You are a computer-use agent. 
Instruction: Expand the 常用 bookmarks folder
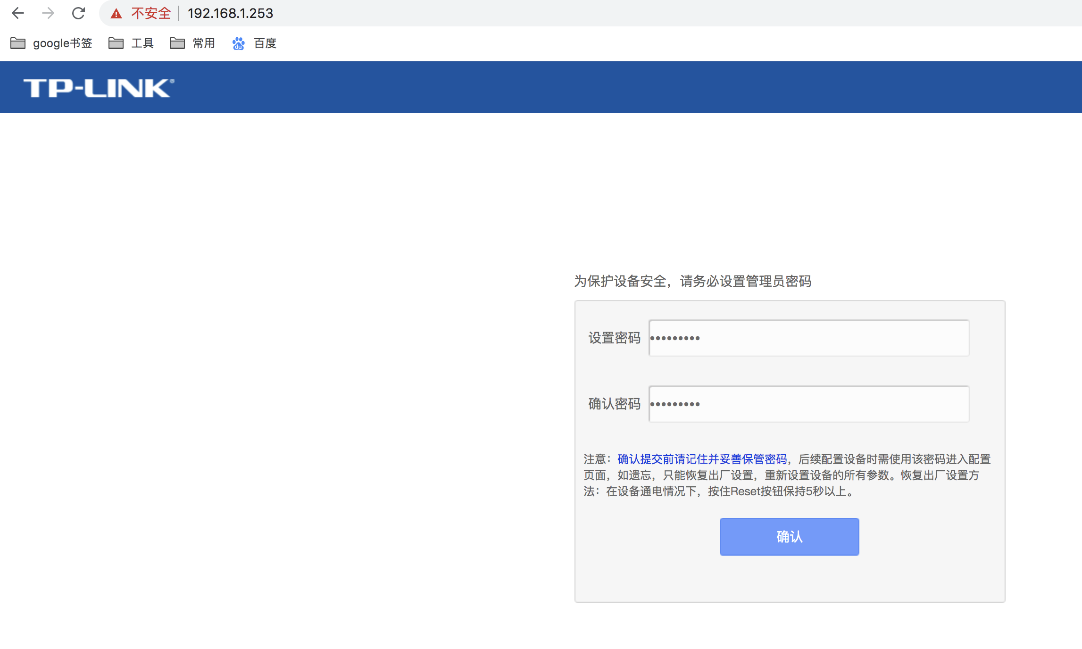click(x=192, y=43)
